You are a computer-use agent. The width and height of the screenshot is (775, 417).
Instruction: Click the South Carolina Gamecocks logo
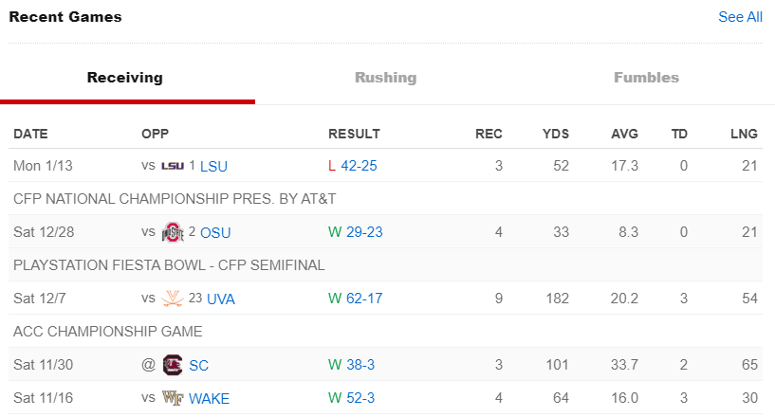click(173, 365)
